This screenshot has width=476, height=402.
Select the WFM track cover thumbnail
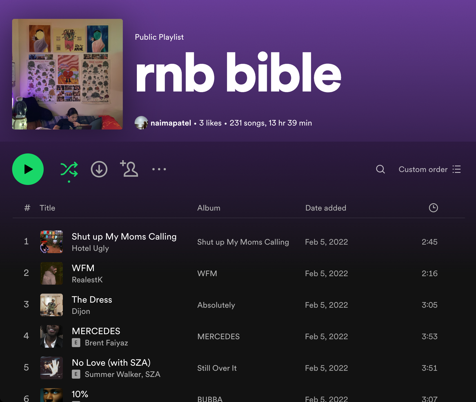[x=52, y=273]
